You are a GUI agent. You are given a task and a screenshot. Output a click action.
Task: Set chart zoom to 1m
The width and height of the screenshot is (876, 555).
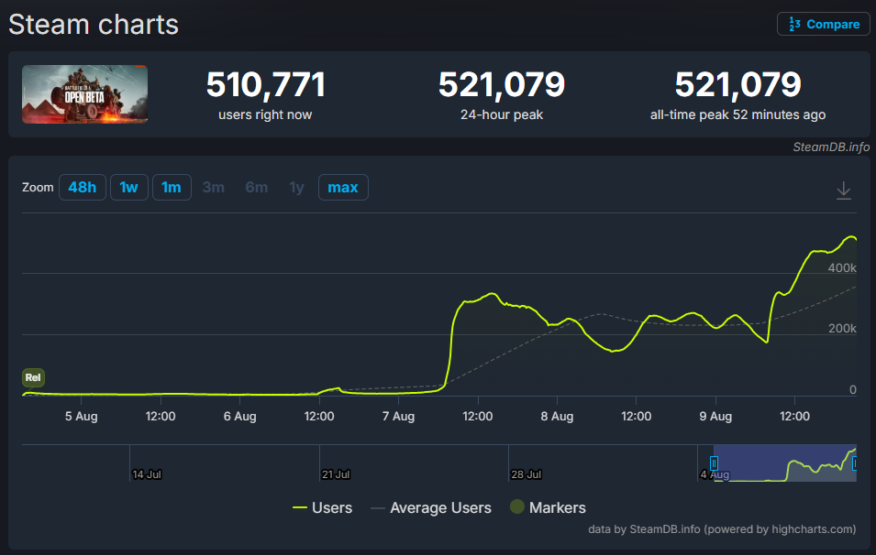tap(172, 188)
